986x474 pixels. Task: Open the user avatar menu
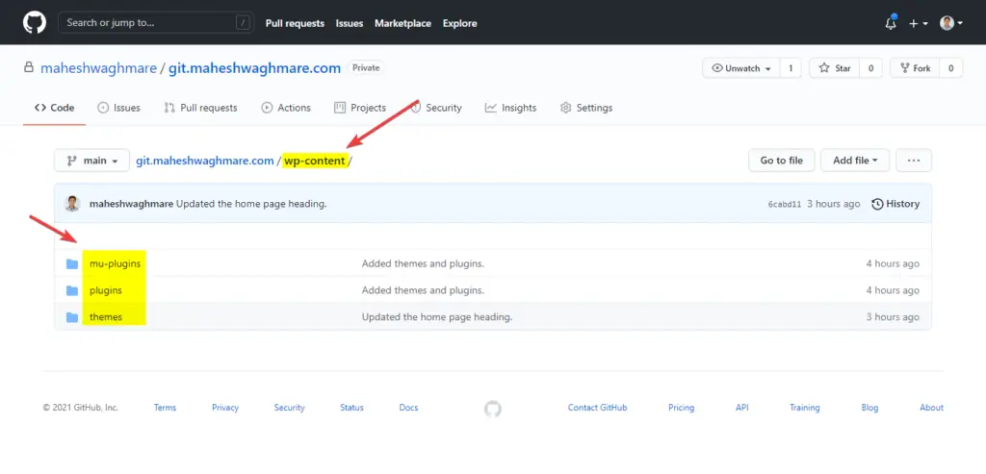pyautogui.click(x=951, y=23)
